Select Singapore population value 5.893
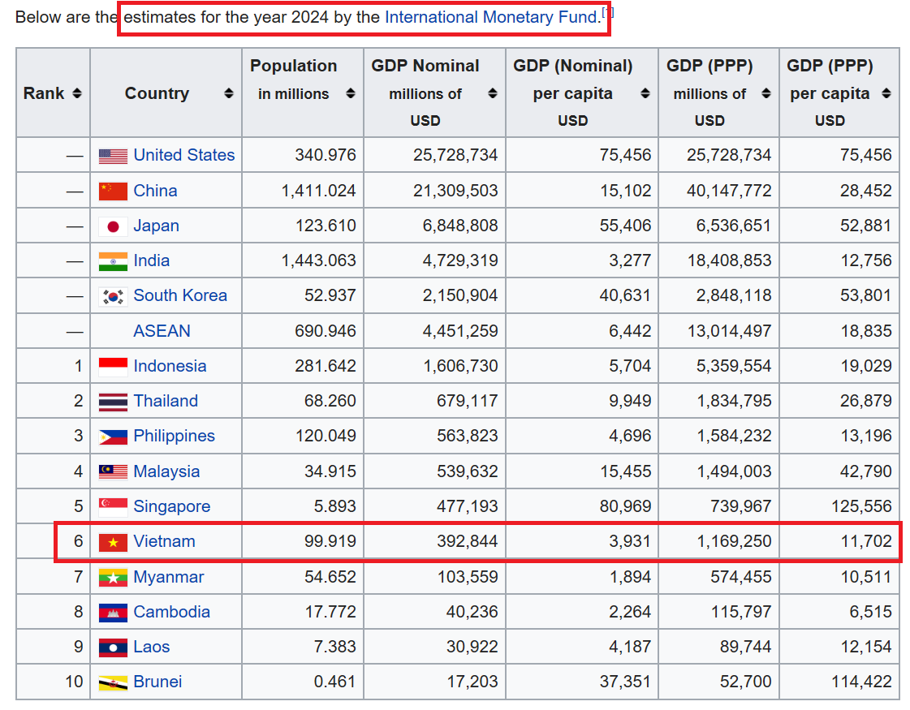This screenshot has width=910, height=710. click(x=335, y=506)
